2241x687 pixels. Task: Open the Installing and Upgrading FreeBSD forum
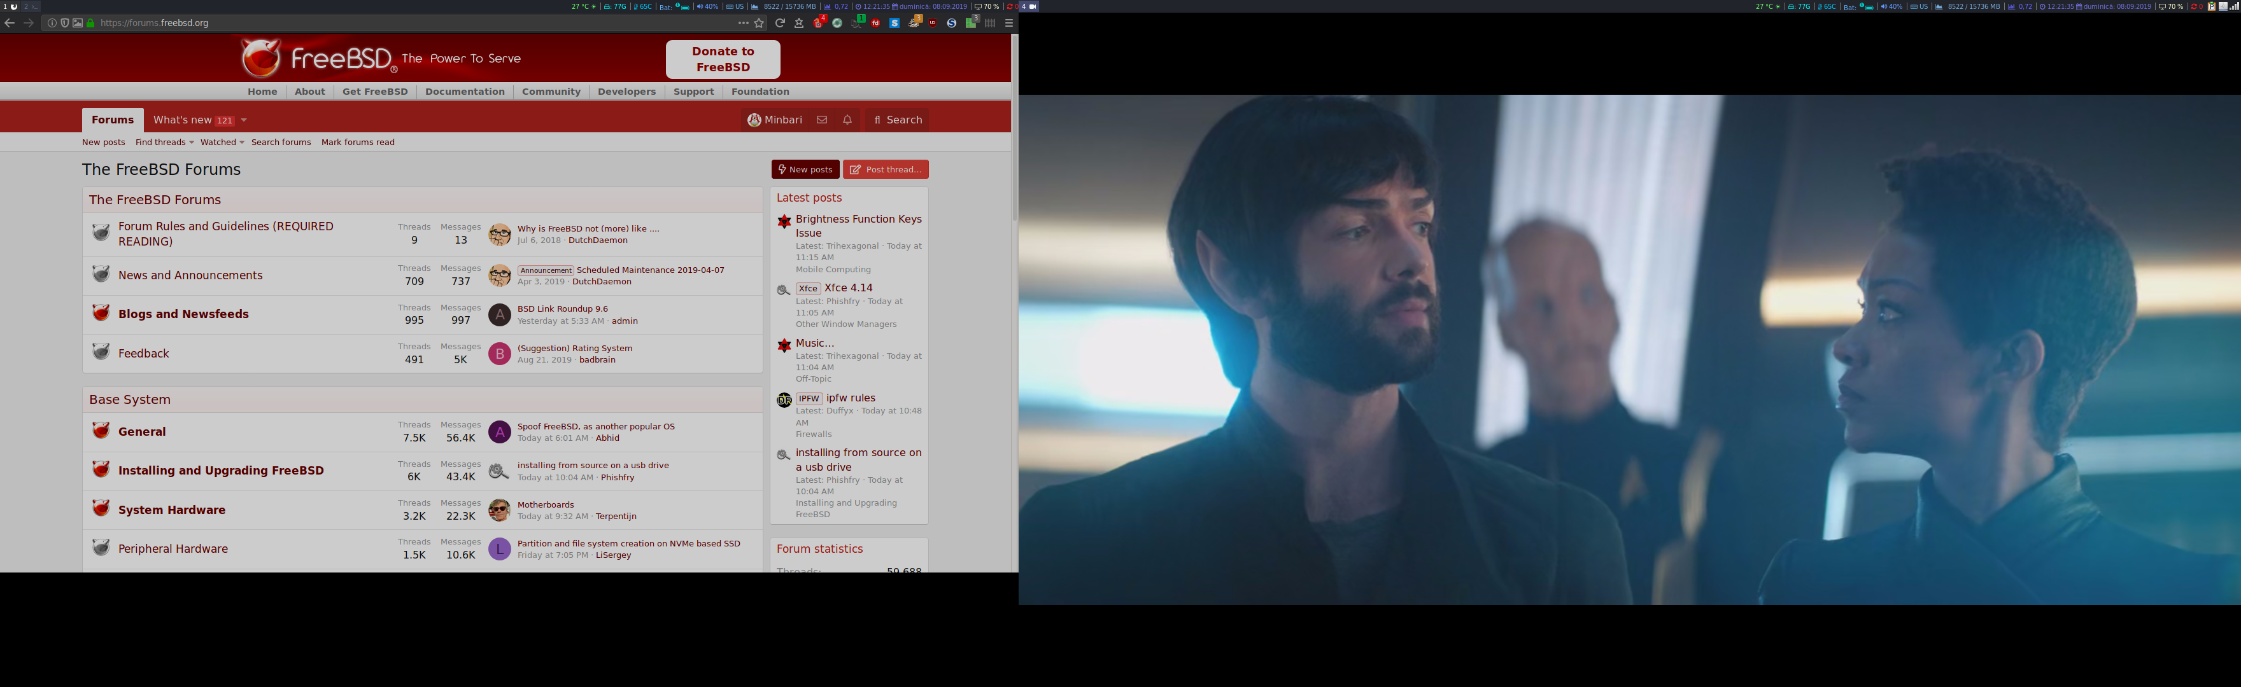coord(221,471)
